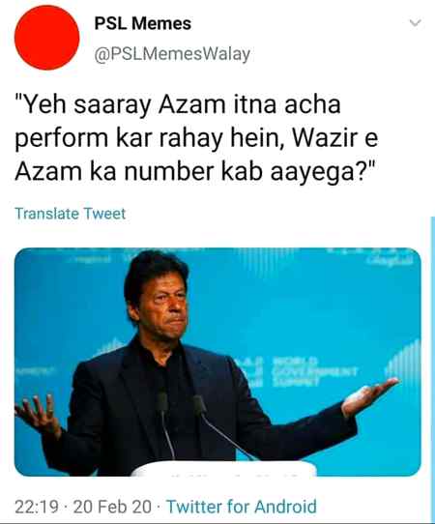Viewport: 435px width, 524px height.
Task: Tap the words "Wazir e" in the tweet
Action: click(x=335, y=137)
